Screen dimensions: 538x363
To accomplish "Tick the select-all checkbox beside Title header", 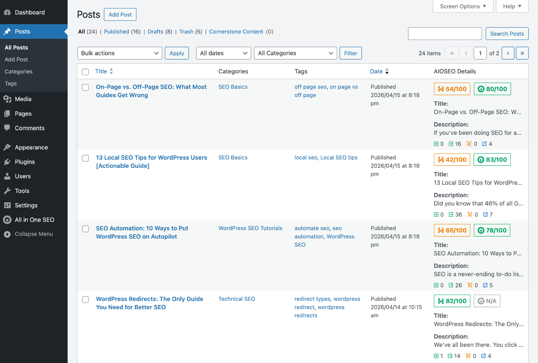I will 86,72.
